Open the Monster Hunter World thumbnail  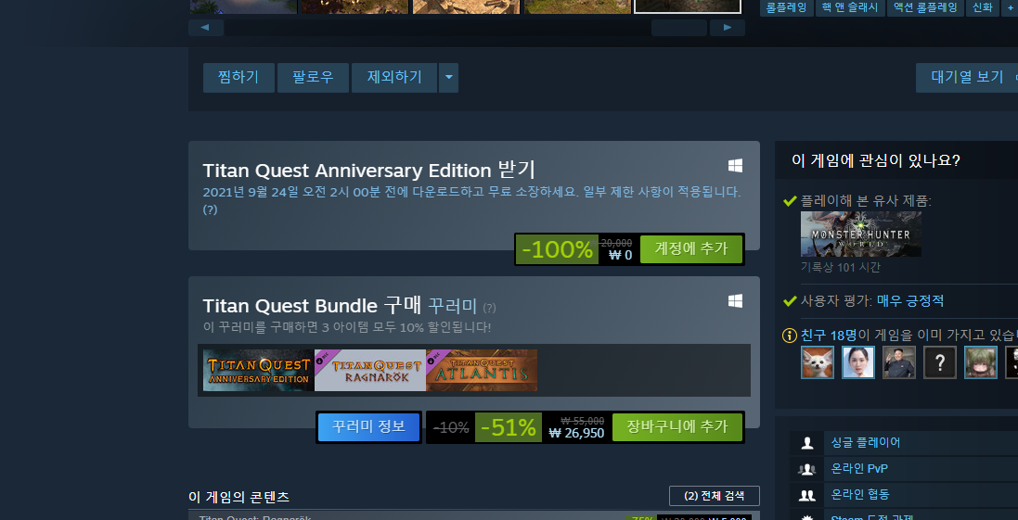tap(861, 235)
